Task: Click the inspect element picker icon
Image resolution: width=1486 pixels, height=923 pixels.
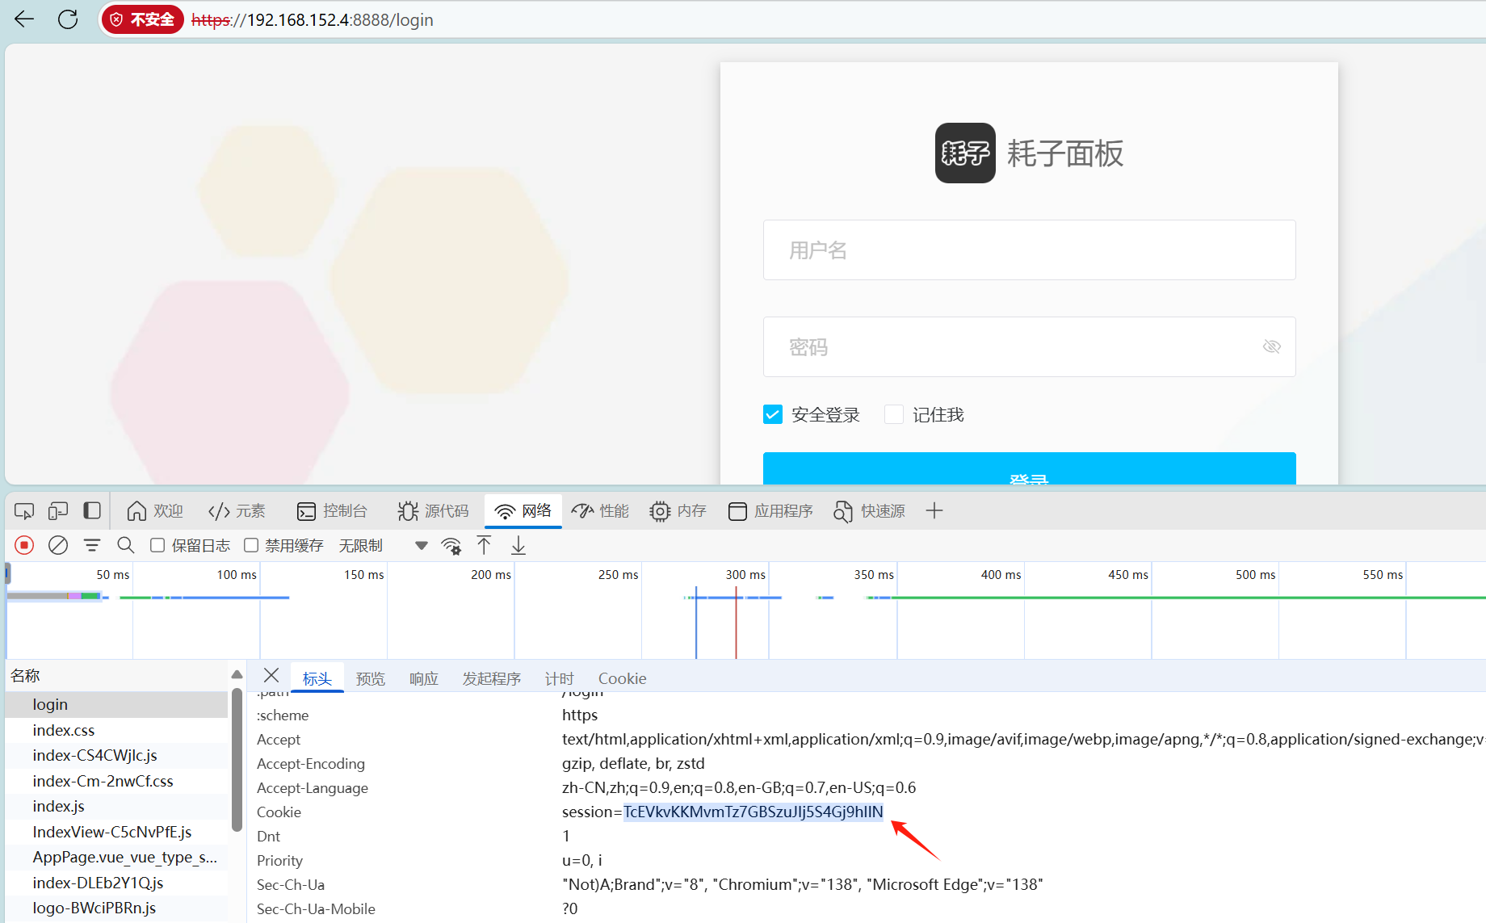Action: 24,511
